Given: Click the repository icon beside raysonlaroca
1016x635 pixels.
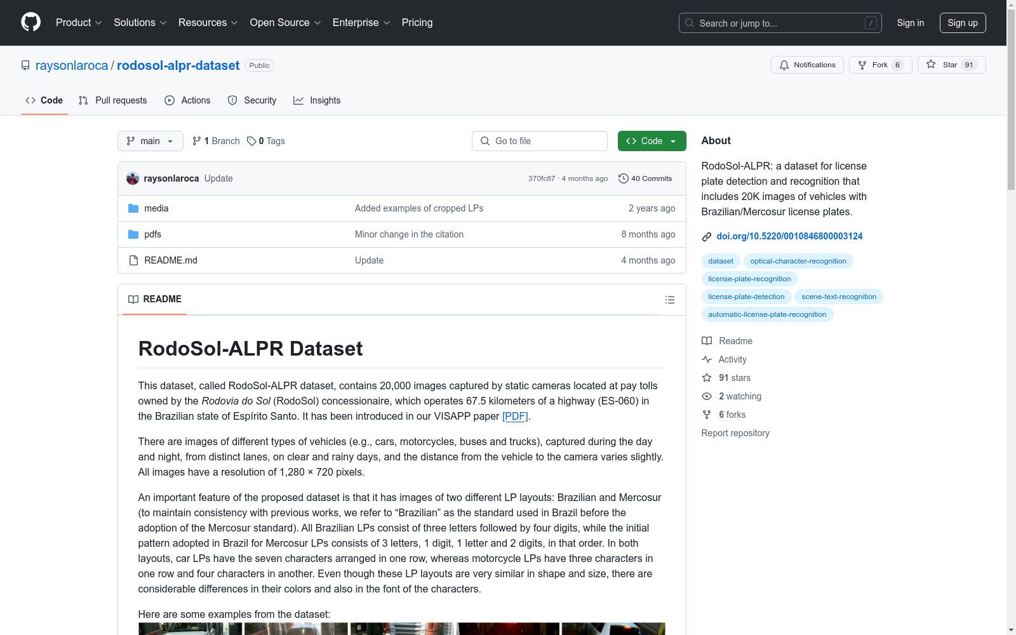Looking at the screenshot, I should (25, 65).
